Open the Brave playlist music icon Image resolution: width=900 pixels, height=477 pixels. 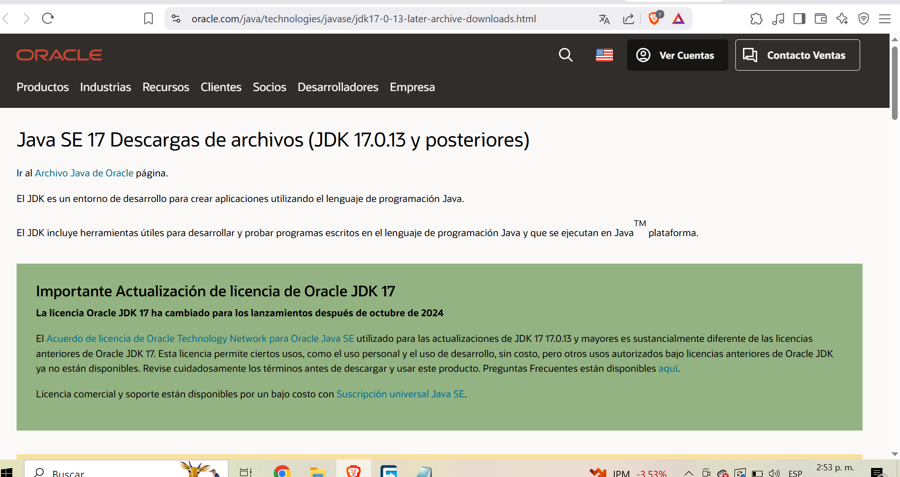[x=778, y=19]
